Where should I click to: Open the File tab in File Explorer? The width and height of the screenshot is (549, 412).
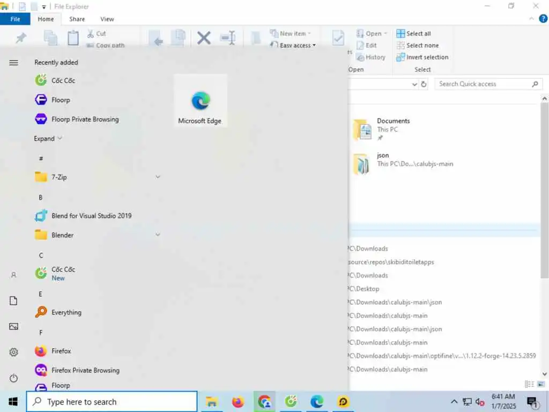(15, 19)
